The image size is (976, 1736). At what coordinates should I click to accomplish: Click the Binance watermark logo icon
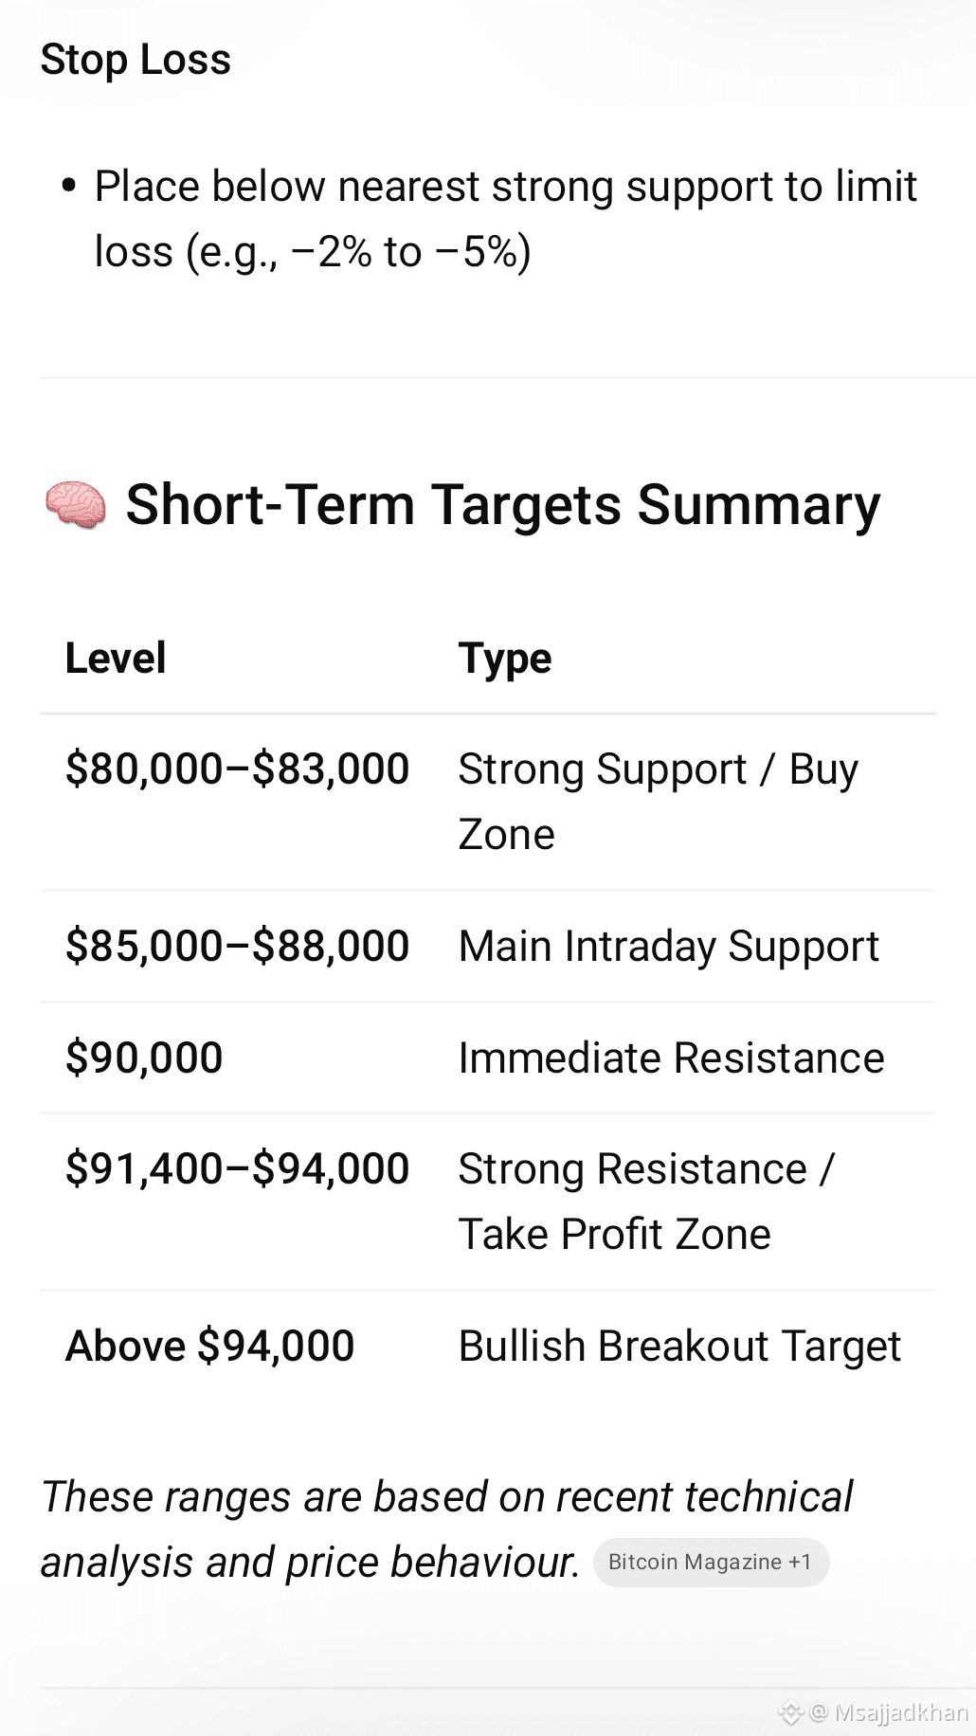point(790,1712)
